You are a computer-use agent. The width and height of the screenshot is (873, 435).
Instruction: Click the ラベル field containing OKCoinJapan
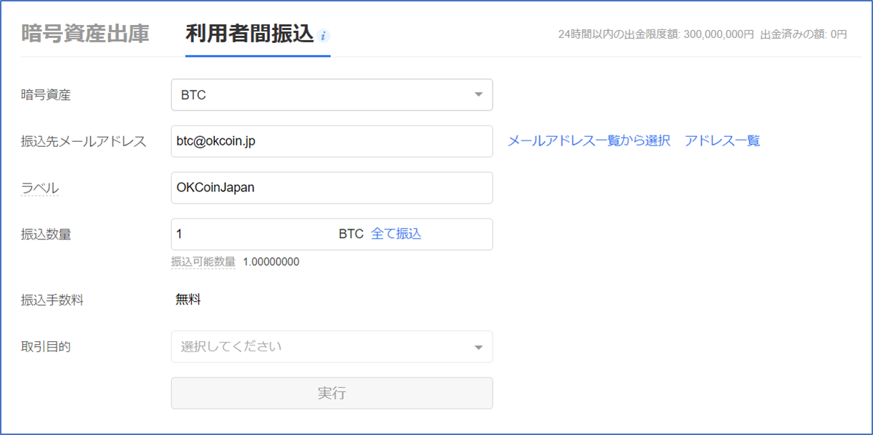332,188
